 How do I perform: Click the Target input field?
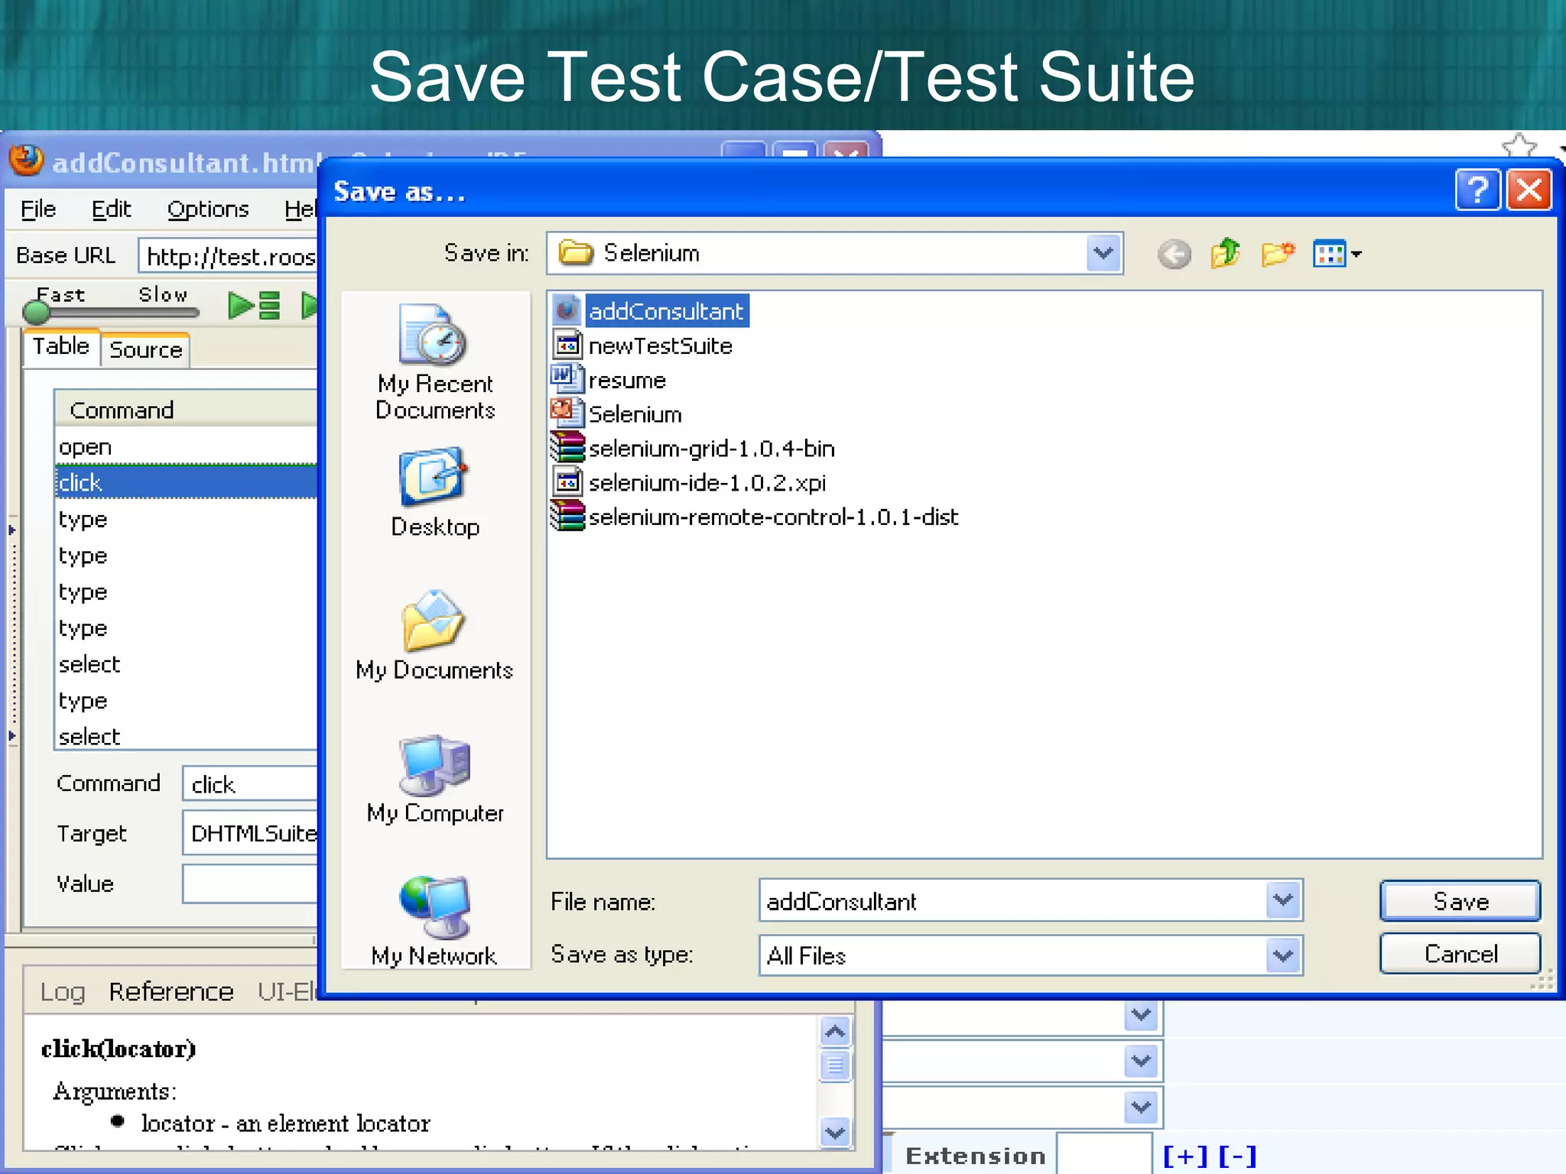point(250,833)
